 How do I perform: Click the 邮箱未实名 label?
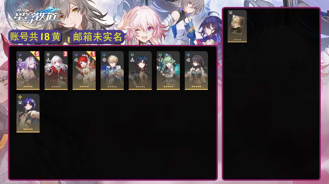pyautogui.click(x=97, y=37)
